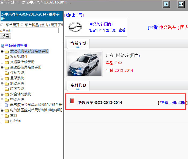
Task: Click folder icon of 变速器维修手册
Action: [x=7, y=62]
